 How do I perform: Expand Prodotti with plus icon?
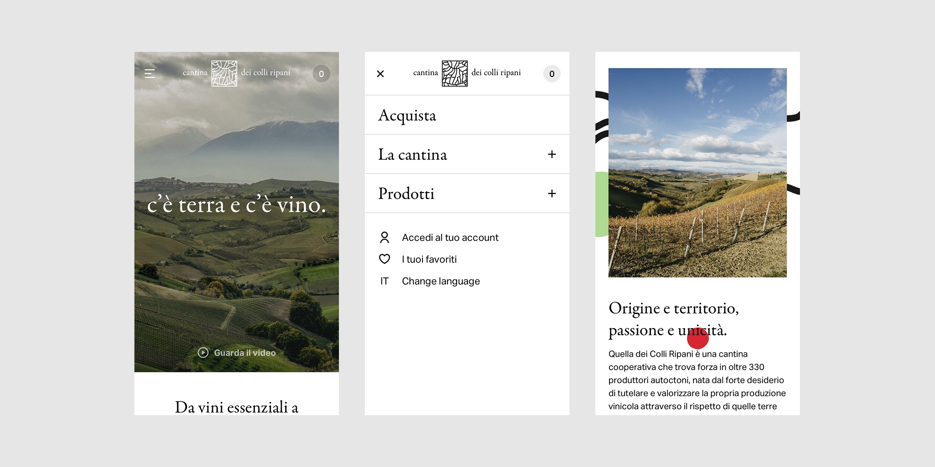pos(551,193)
